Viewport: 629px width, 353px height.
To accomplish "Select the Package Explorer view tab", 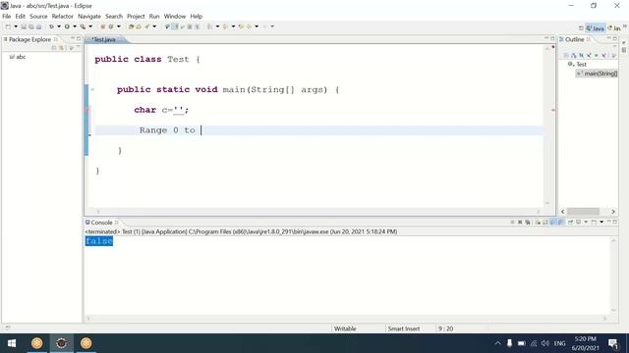I will click(x=30, y=39).
